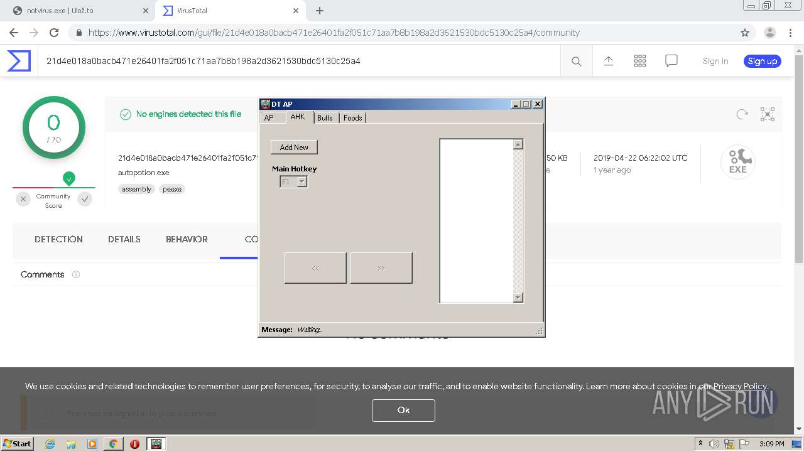This screenshot has width=804, height=452.
Task: Click the VirusTotal logo icon
Action: pos(19,61)
